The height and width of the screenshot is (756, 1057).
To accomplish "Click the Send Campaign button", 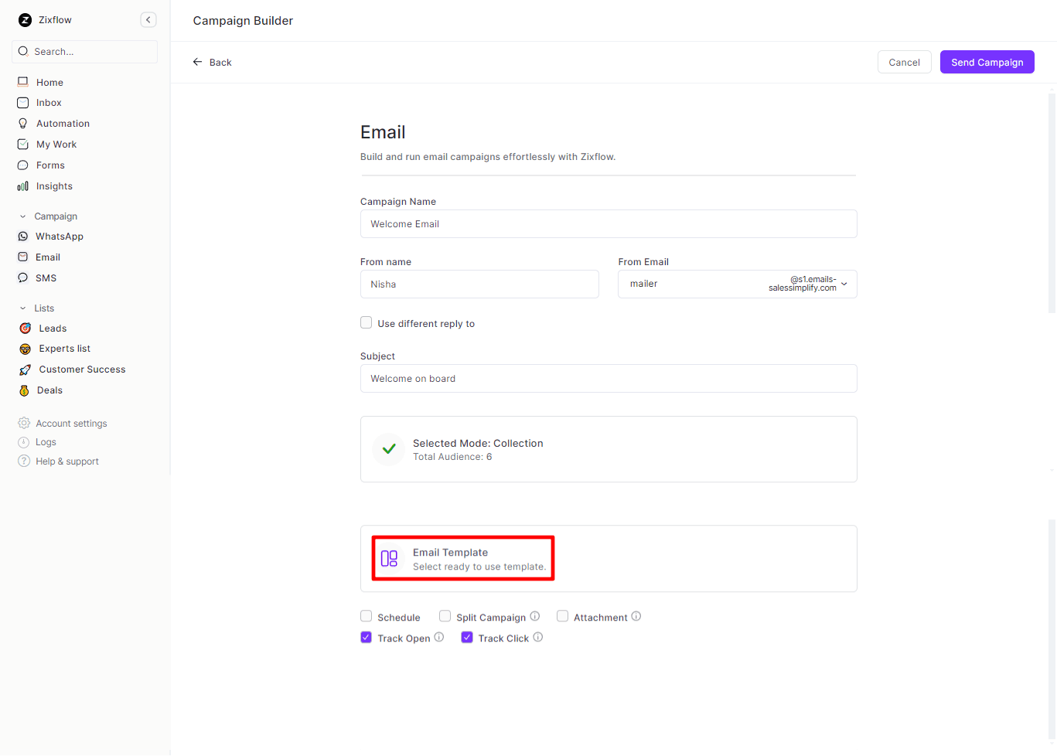I will (987, 63).
